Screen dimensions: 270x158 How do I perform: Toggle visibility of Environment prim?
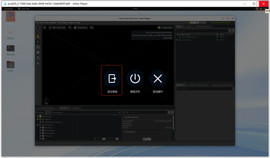[x=217, y=40]
